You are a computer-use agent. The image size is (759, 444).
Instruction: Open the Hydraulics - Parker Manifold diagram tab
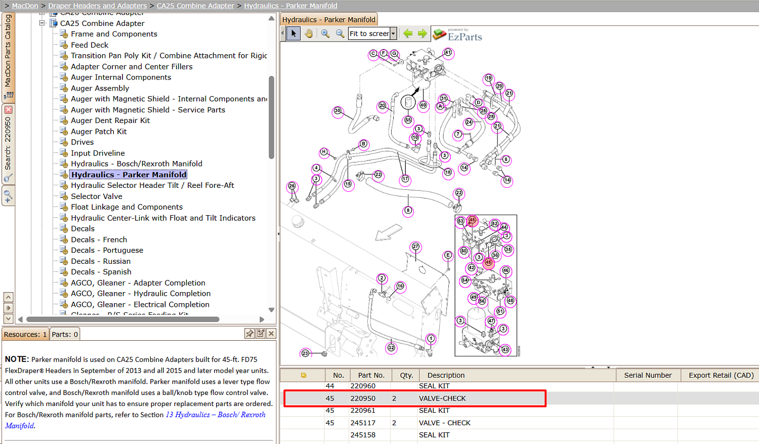click(x=329, y=20)
